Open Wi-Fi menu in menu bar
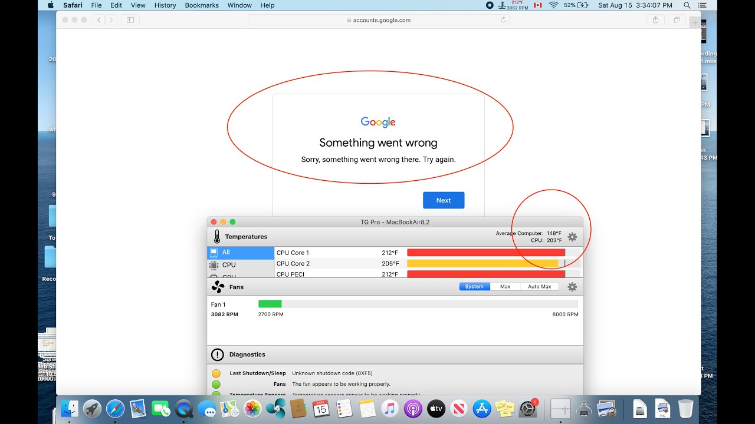 pyautogui.click(x=553, y=5)
